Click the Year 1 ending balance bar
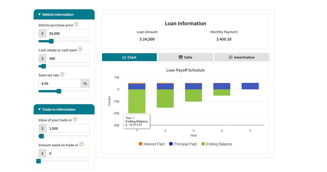This screenshot has width=327, height=172. click(137, 101)
